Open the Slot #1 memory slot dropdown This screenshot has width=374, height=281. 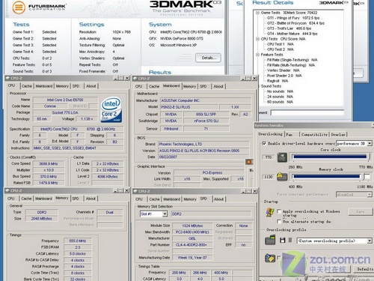165,214
